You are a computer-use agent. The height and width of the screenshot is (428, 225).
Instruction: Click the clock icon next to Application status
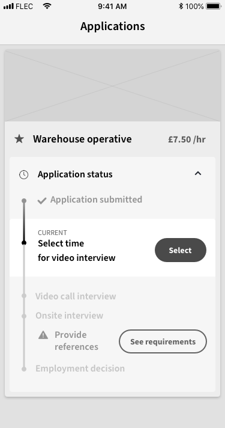click(23, 175)
